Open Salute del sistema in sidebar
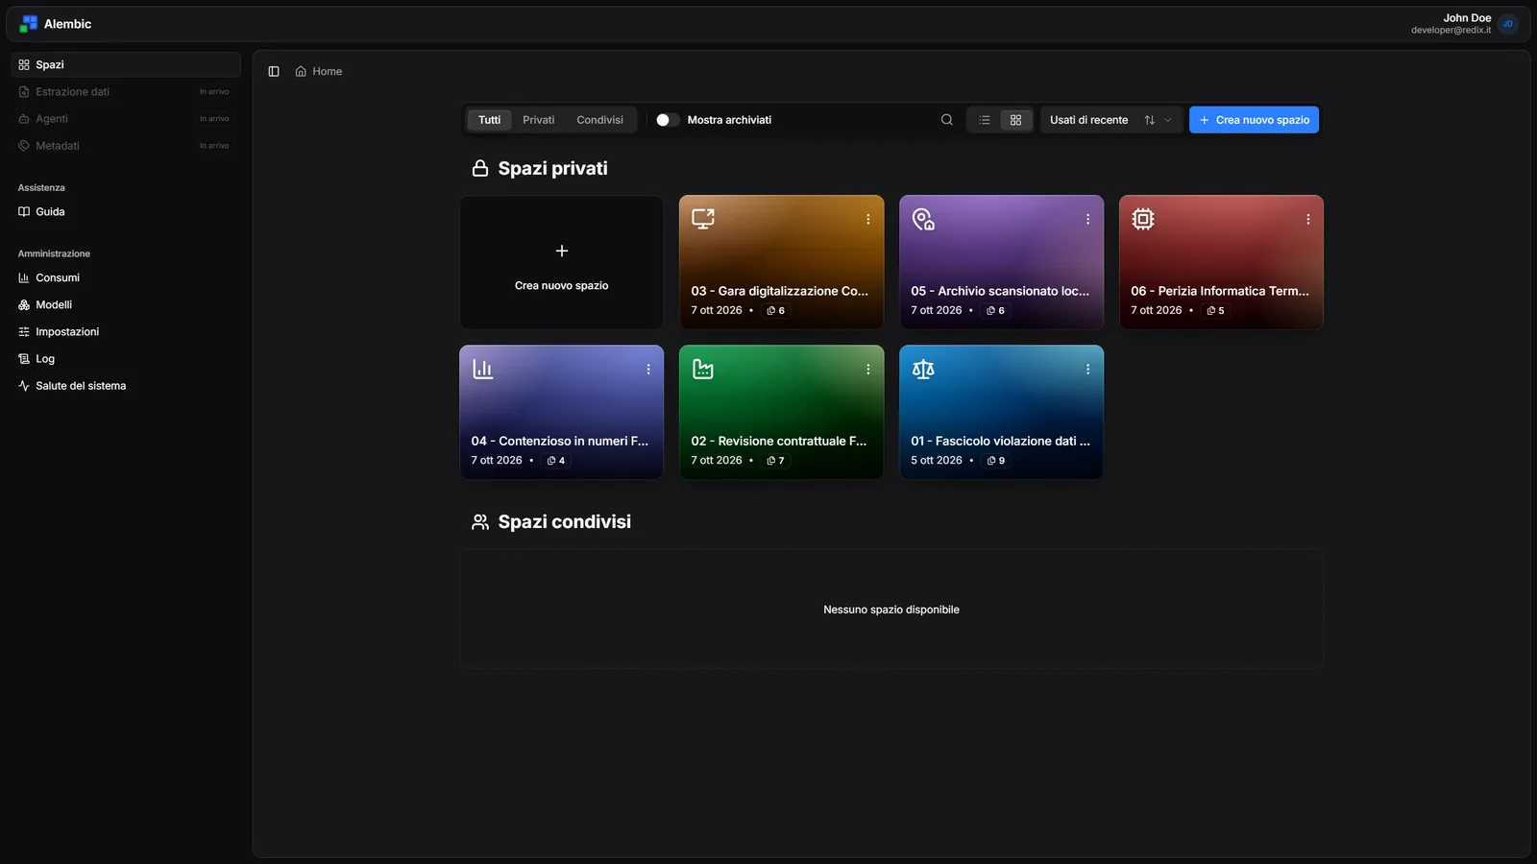Screen dimensions: 1537x864 pos(126,385)
